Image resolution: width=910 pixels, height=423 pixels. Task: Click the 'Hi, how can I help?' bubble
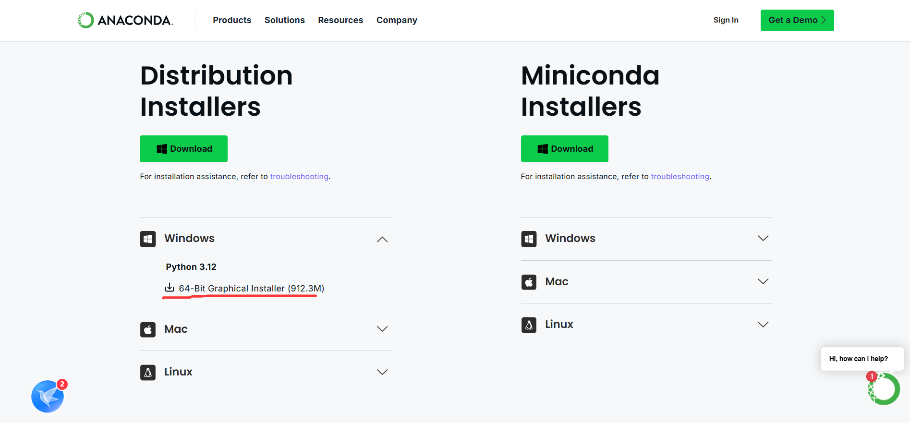(862, 359)
